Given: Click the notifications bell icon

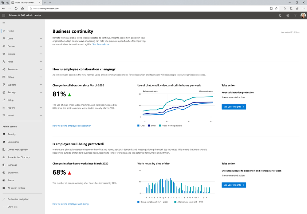Looking at the screenshot, I should (x=280, y=15).
